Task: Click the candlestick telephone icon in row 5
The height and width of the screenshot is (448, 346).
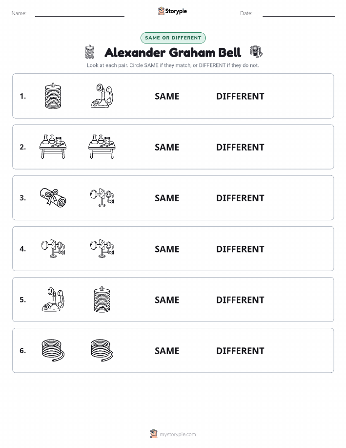Action: [53, 299]
